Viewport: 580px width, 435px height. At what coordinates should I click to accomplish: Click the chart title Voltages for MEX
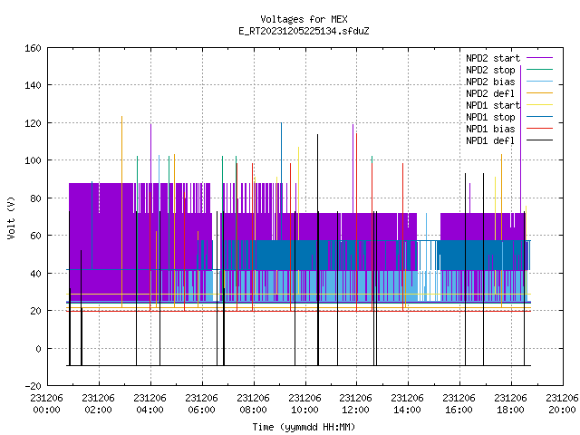pos(304,19)
